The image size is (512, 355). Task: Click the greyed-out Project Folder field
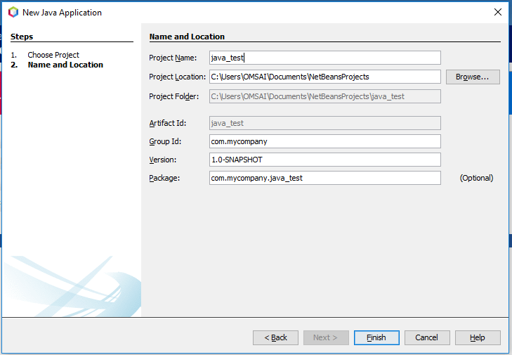[x=325, y=96]
